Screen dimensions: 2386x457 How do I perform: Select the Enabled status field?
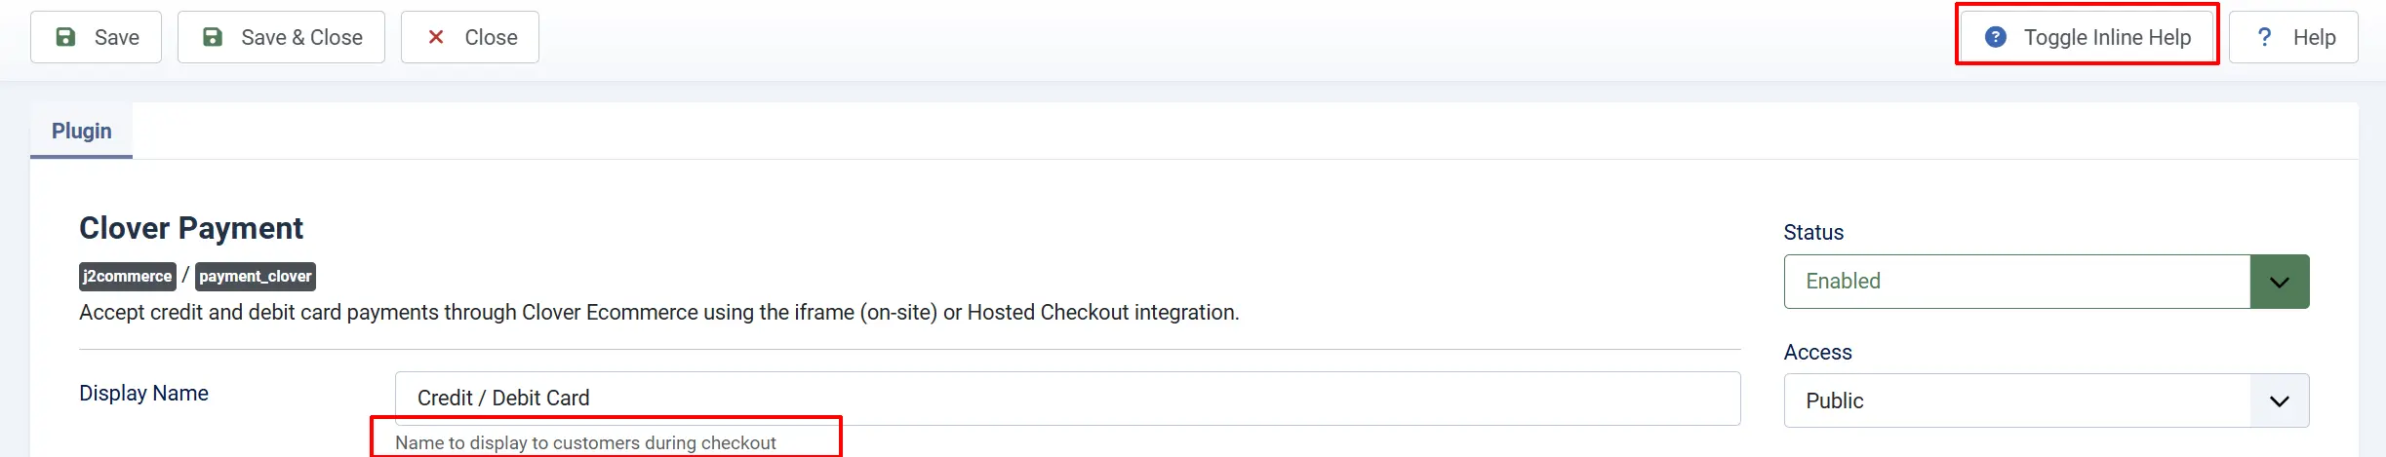coord(2017,282)
